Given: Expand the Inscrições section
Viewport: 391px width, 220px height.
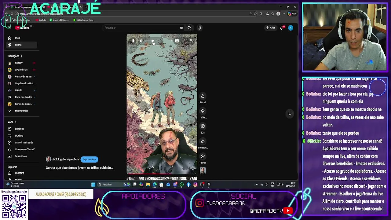Looking at the screenshot, I should click(15, 56).
